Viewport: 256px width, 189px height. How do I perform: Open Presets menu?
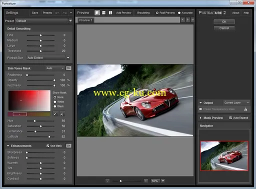[x=47, y=13]
